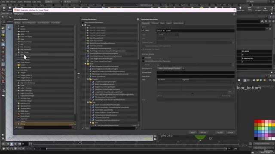Click the Accept button
Image resolution: width=275 pixels, height=154 pixels.
point(220,133)
